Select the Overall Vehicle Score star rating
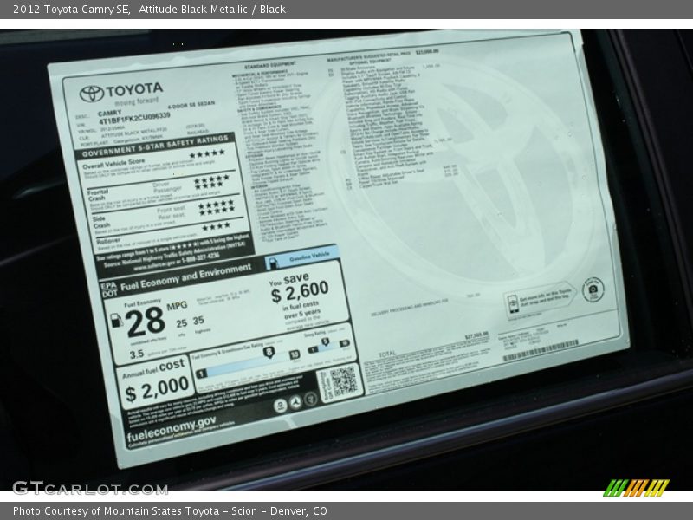The image size is (693, 520). click(x=207, y=154)
